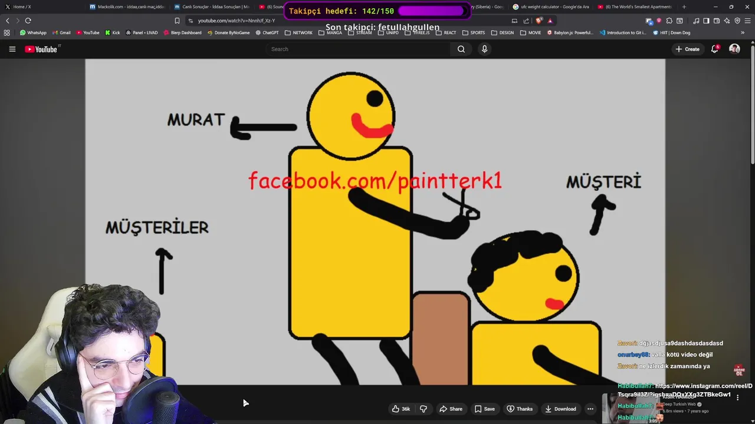Image resolution: width=755 pixels, height=424 pixels.
Task: Open the Babylon.js bookmark
Action: point(570,32)
